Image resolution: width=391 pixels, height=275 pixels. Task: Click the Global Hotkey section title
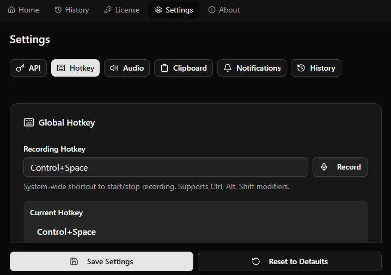coord(66,123)
